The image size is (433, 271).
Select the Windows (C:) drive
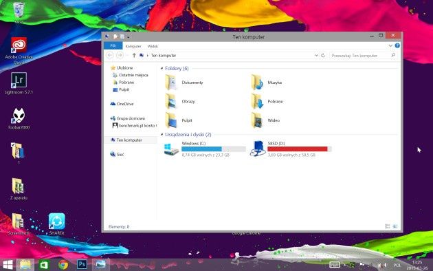pyautogui.click(x=205, y=149)
